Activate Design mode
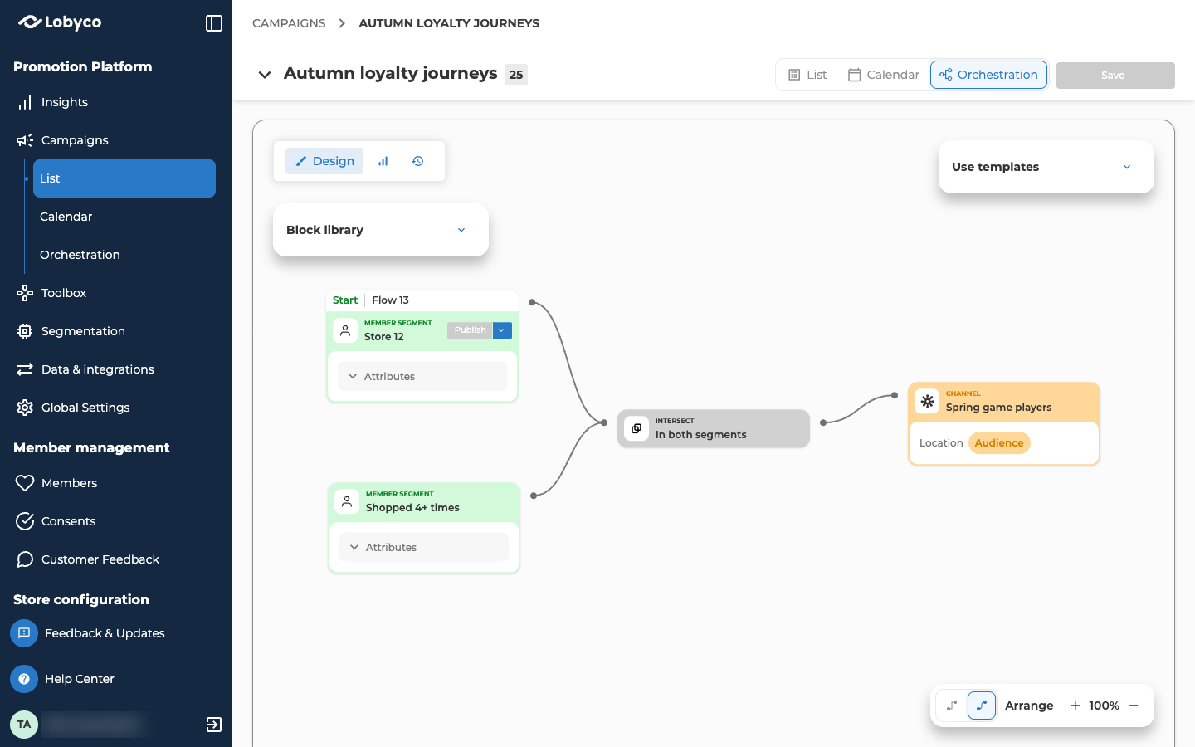The image size is (1195, 747). [324, 161]
